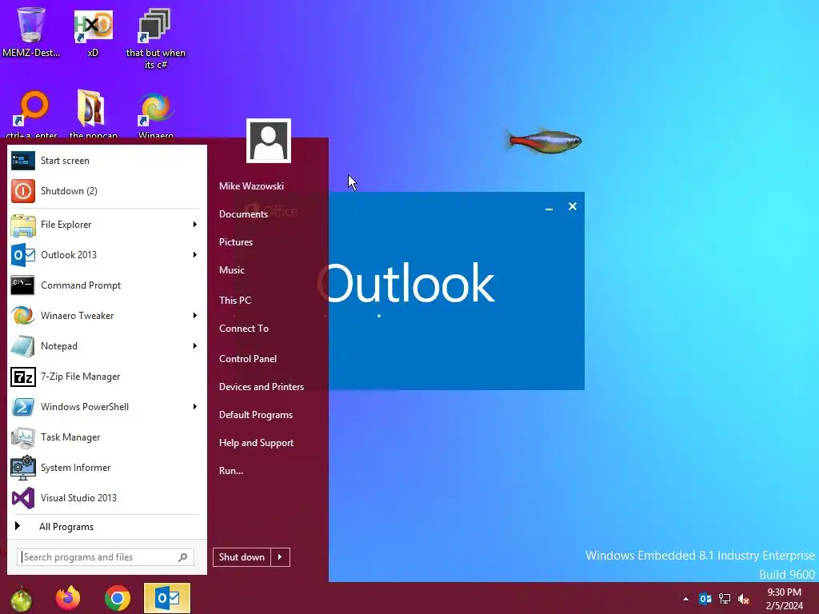Click the muted volume tray icon
Image resolution: width=819 pixels, height=614 pixels.
tap(744, 599)
